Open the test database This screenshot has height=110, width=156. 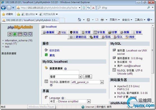7,47
